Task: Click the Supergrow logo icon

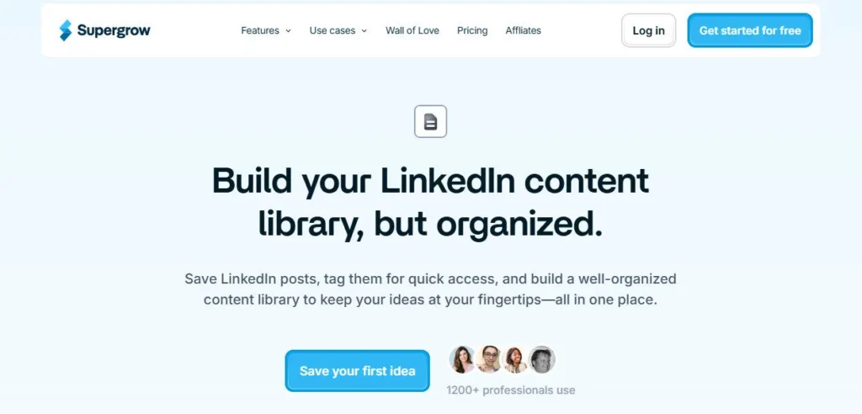Action: coord(66,30)
